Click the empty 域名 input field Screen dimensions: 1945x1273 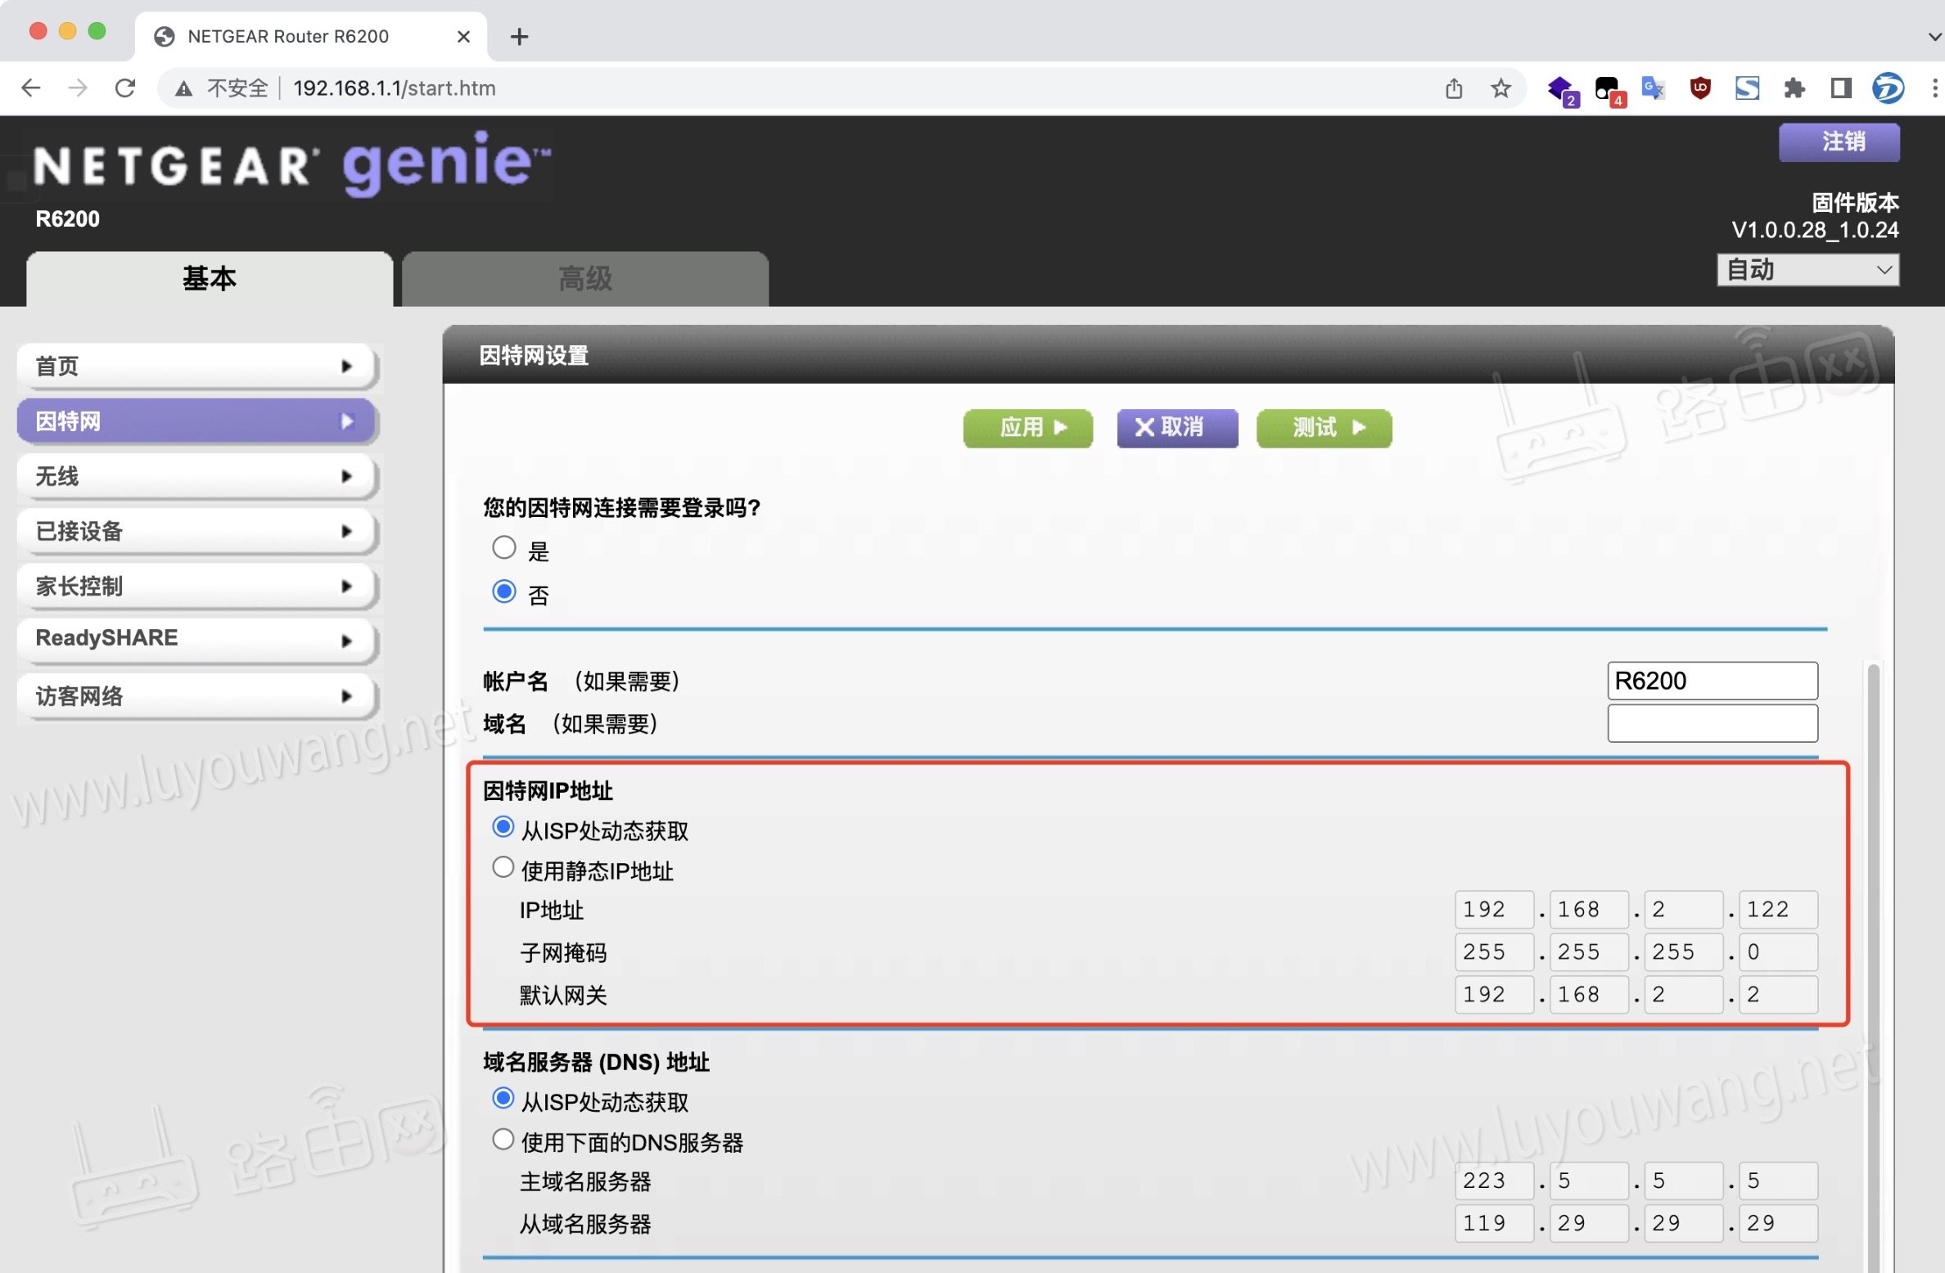1713,723
